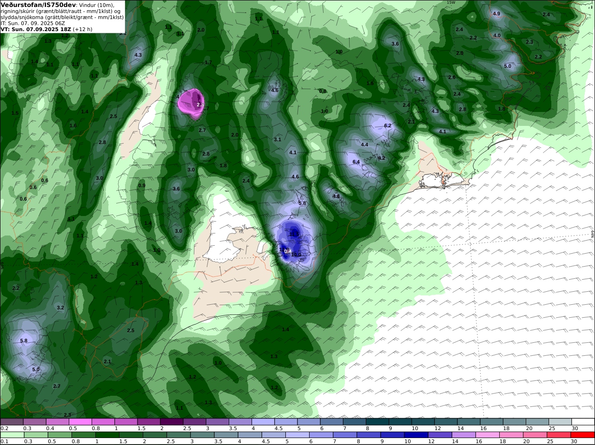This screenshot has width=595, height=445.
Task: Click the 6.4 precipitation value
Action: [x=356, y=162]
